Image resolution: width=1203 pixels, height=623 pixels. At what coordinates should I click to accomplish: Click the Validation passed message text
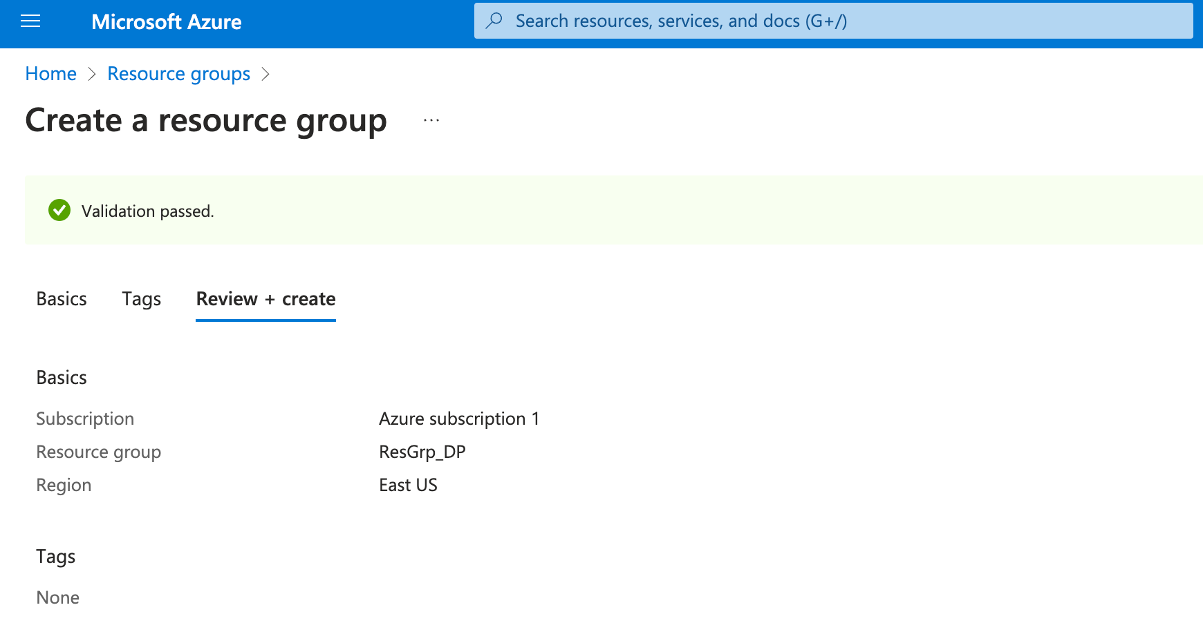(x=147, y=211)
